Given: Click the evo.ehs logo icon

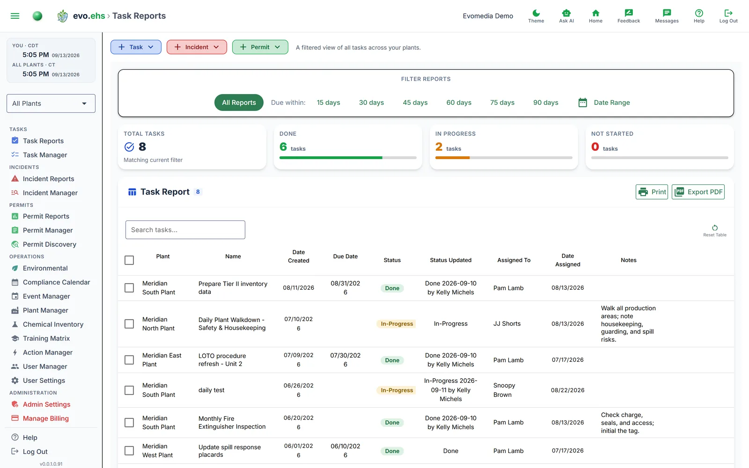Looking at the screenshot, I should pos(62,16).
